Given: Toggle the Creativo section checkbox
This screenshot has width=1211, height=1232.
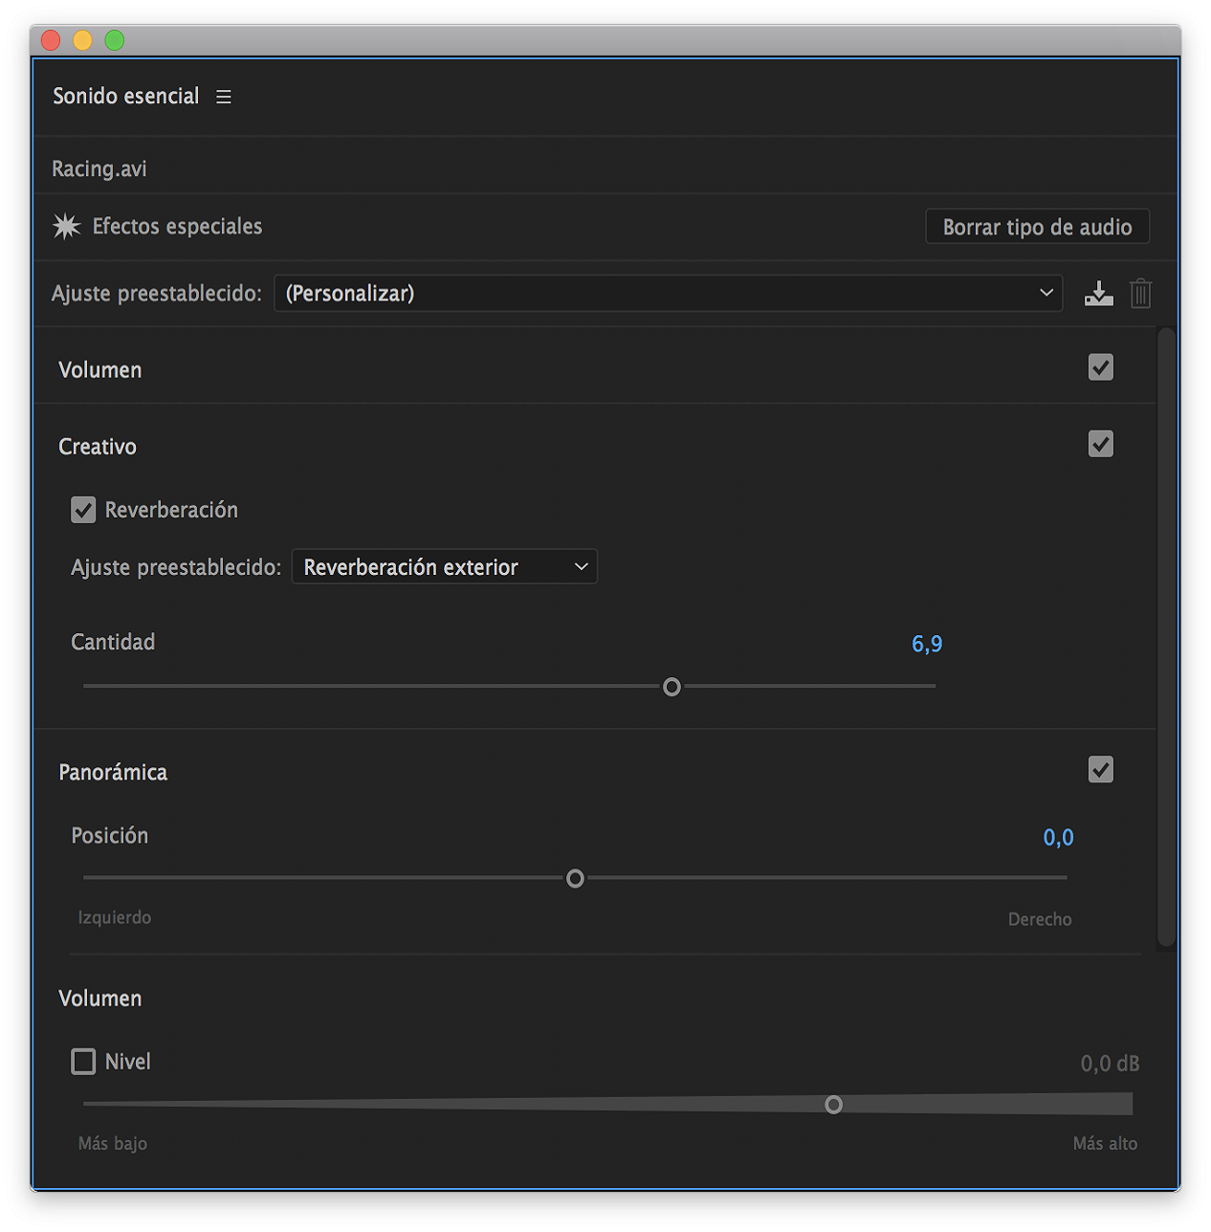Looking at the screenshot, I should [x=1101, y=444].
